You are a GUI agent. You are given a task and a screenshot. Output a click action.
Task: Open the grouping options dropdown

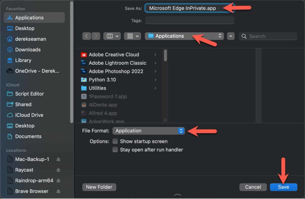click(133, 36)
